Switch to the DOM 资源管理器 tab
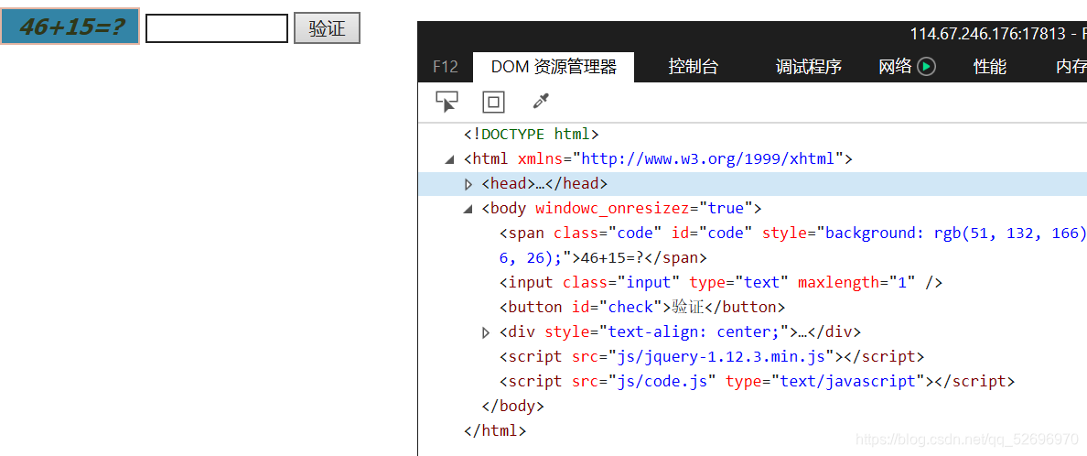This screenshot has width=1087, height=456. (554, 67)
